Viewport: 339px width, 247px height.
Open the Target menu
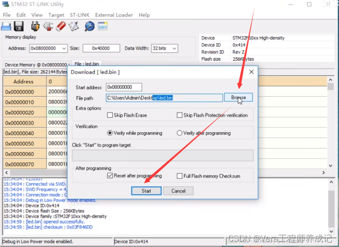(56, 15)
